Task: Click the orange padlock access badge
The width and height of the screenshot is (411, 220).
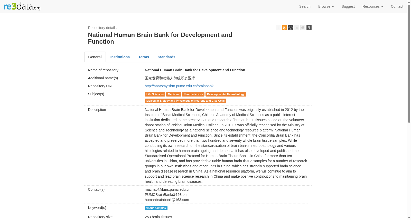Action: [284, 28]
